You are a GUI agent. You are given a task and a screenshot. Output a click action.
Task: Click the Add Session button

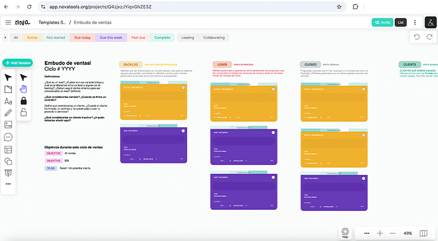pos(18,63)
